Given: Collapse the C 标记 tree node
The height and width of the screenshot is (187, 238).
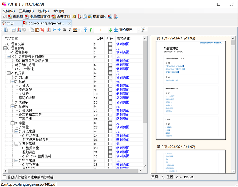Looking at the screenshot, I should 13,82.
